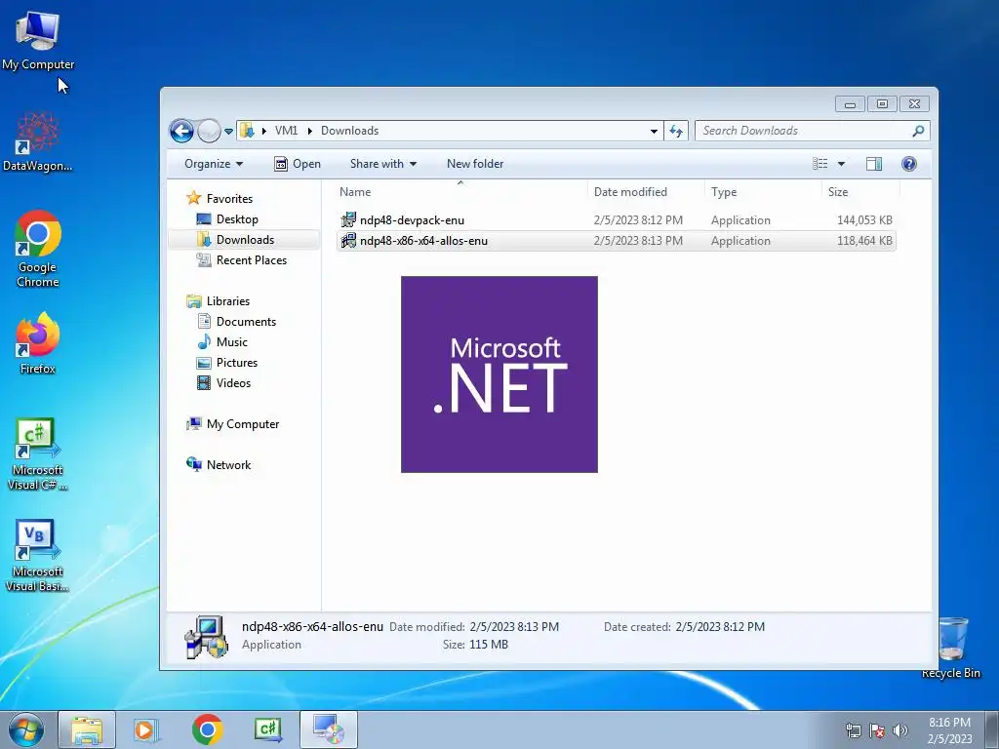Launch Firefox from desktop

[38, 342]
